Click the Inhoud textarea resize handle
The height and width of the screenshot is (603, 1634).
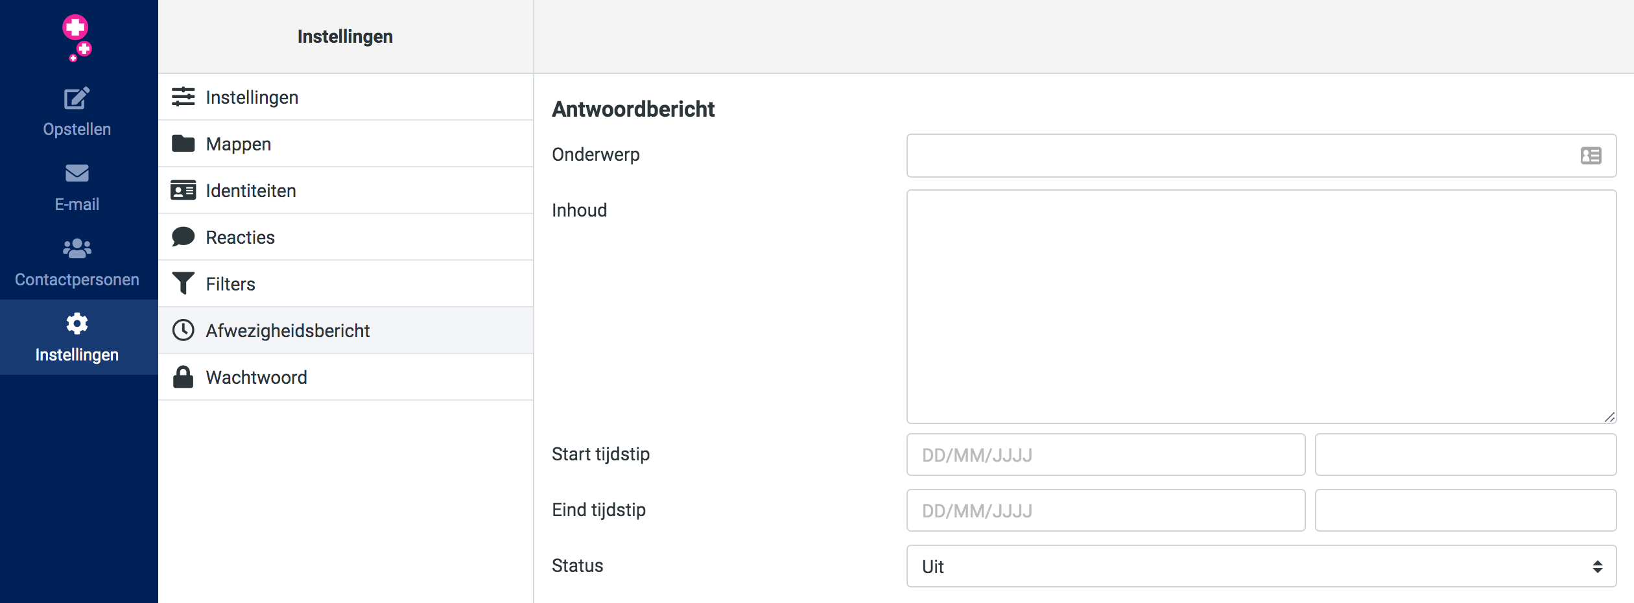pyautogui.click(x=1609, y=418)
